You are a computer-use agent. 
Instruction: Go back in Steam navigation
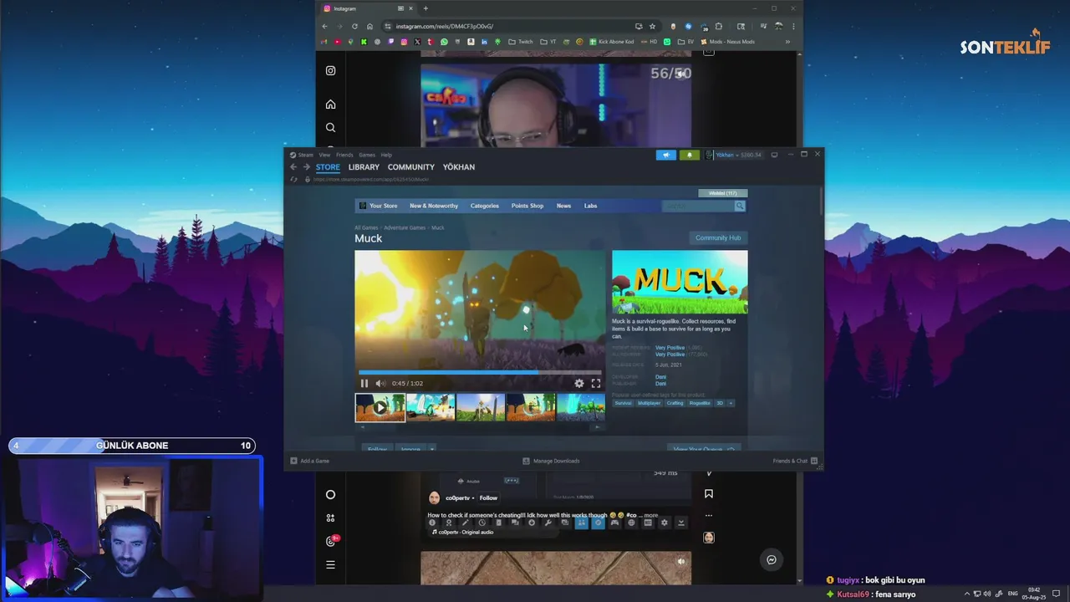click(x=293, y=167)
